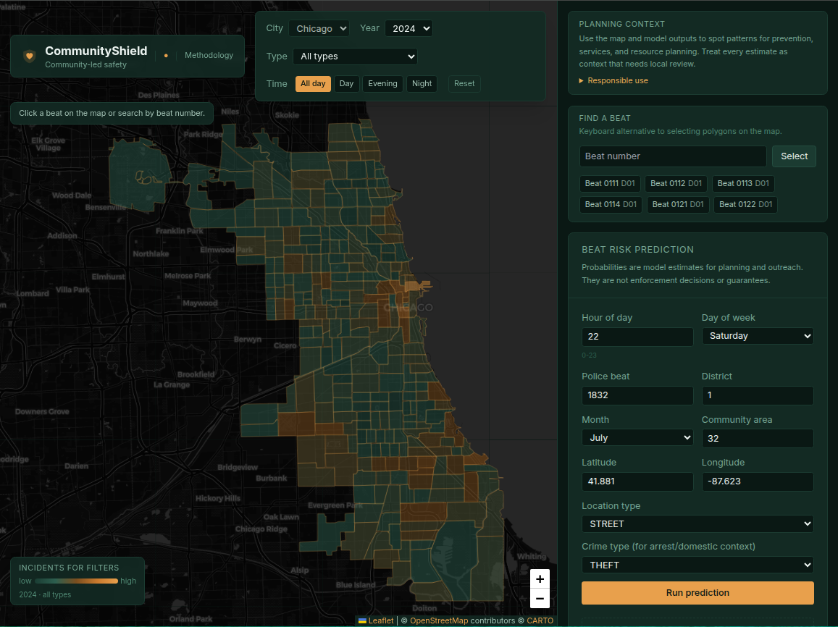Select the All day time filter
Screen dimensions: 838x627
(313, 84)
